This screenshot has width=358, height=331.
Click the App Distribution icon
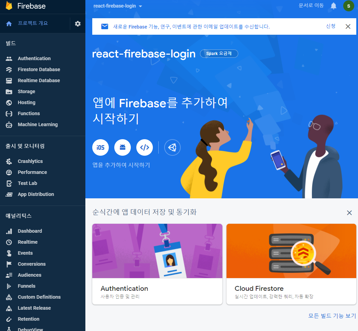(9, 195)
